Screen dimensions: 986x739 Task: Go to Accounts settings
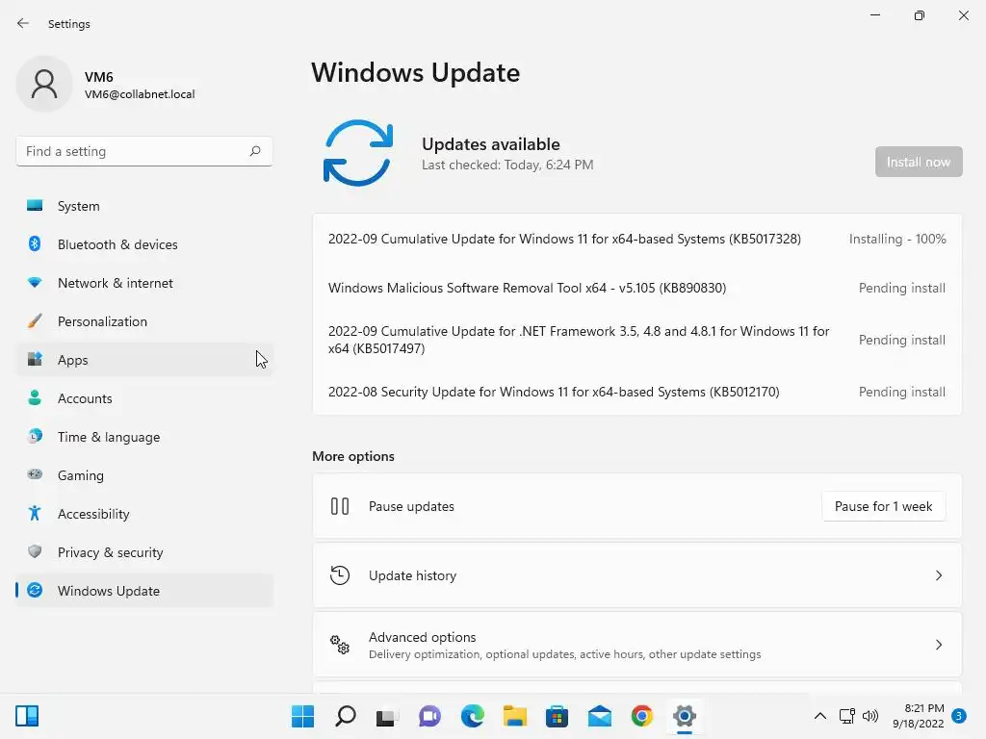coord(144,398)
